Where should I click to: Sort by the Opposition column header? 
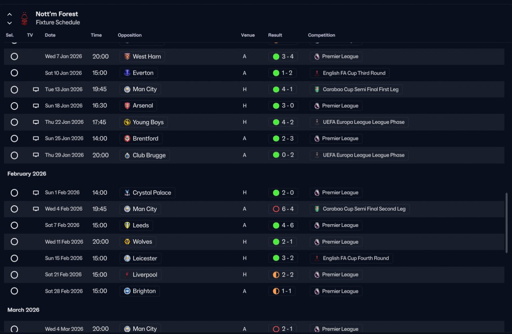point(130,35)
